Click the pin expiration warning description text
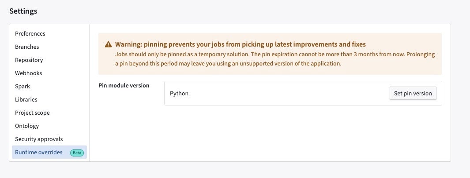 pyautogui.click(x=275, y=59)
